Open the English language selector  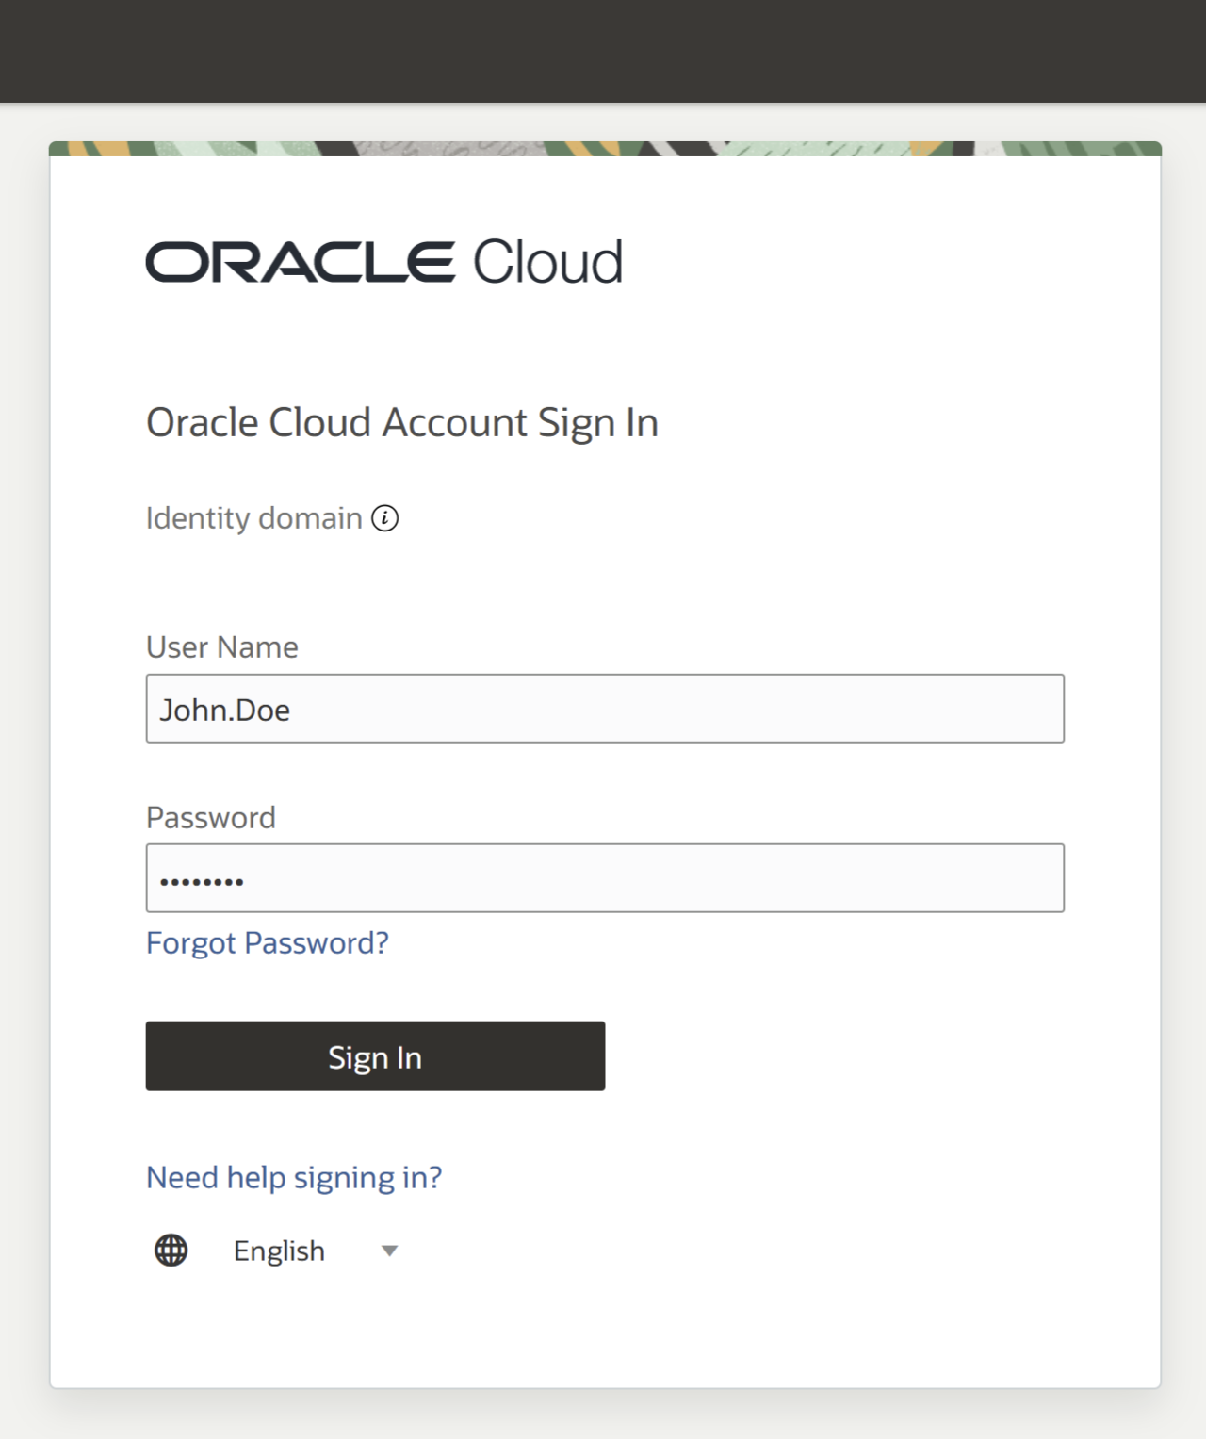tap(279, 1251)
